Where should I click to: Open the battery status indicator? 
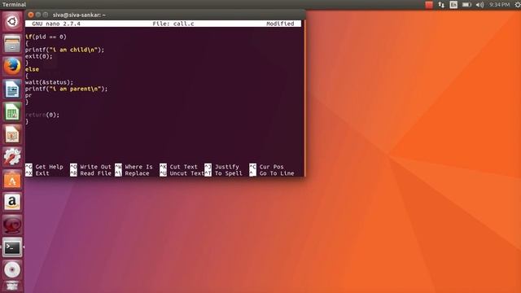coord(466,4)
